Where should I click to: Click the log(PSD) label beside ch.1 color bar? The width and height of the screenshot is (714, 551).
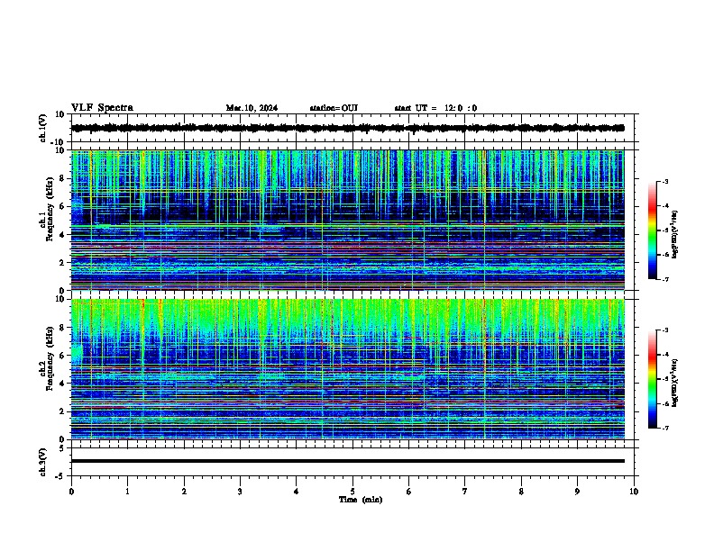674,234
